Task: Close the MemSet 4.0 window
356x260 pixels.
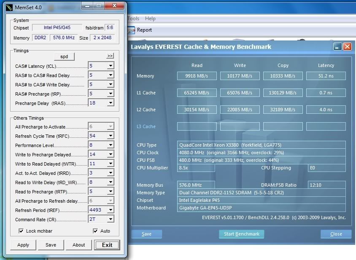Action: tap(114, 6)
